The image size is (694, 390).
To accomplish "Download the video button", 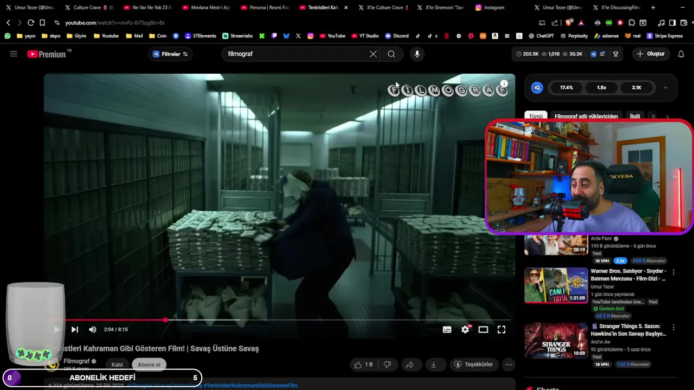I will 434,365.
